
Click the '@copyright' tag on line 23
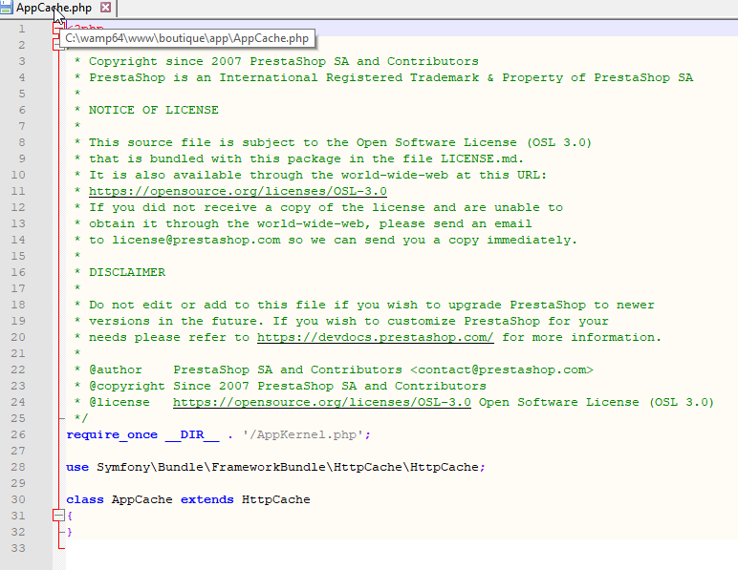127,387
